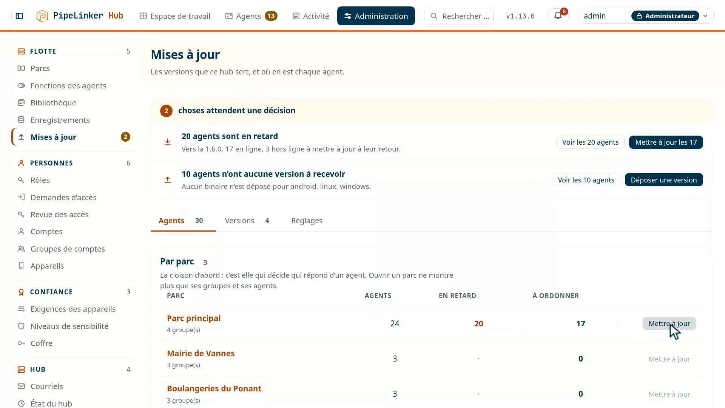Click the Bibliothèque sidebar icon
725x408 pixels.
click(x=21, y=103)
